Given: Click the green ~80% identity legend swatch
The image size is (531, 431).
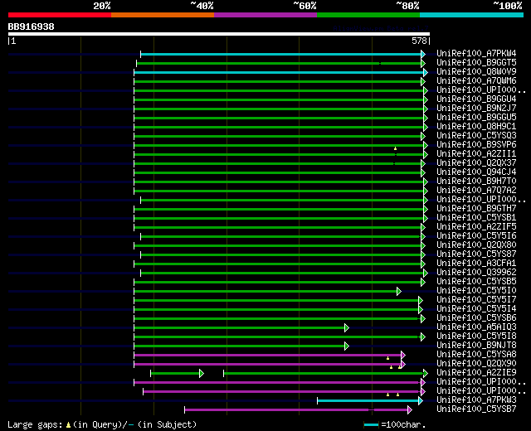Looking at the screenshot, I should coord(368,15).
